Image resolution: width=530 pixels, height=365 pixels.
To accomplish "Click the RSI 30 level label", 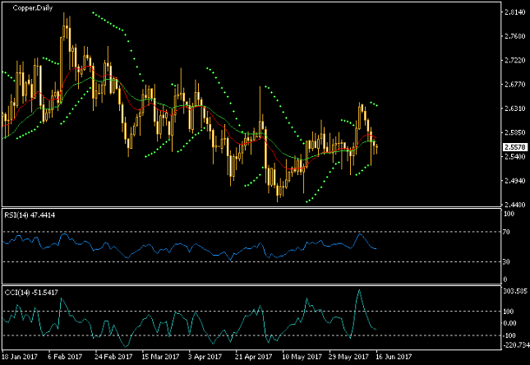I will coord(506,261).
